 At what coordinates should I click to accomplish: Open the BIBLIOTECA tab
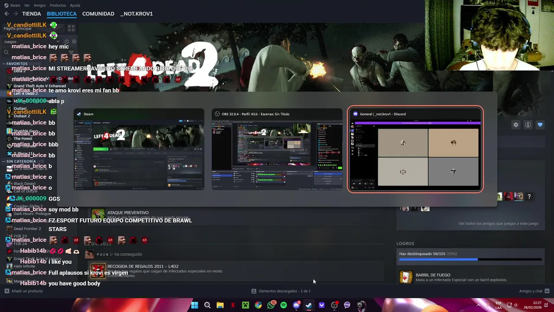pos(61,14)
